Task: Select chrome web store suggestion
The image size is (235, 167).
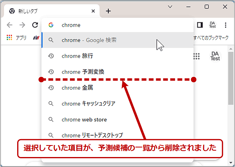Action: pyautogui.click(x=117, y=120)
